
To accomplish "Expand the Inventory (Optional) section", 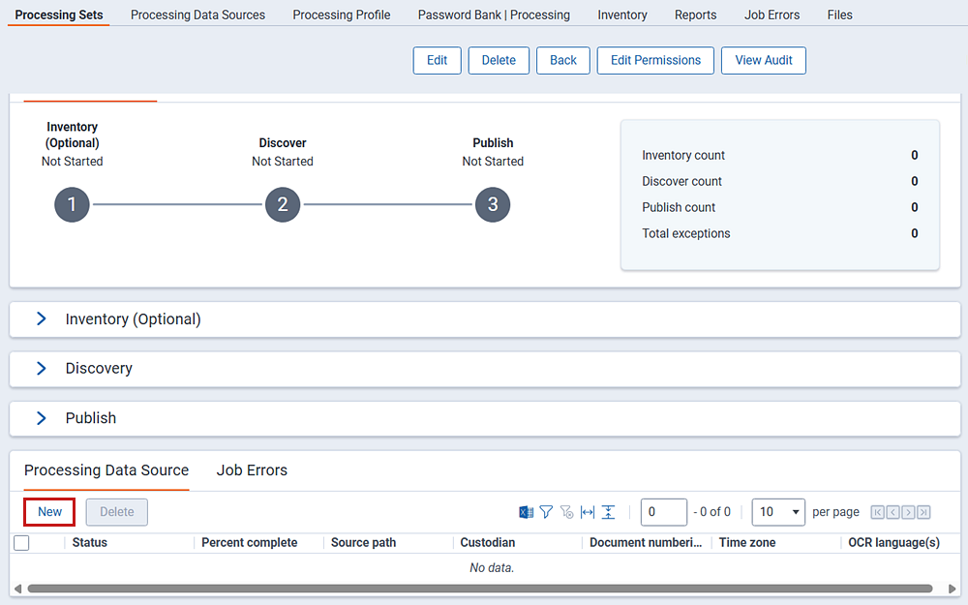I will (x=41, y=318).
